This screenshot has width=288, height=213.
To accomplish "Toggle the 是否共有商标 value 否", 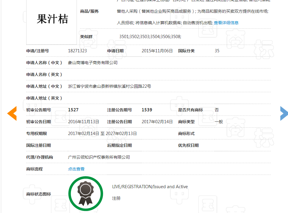I will tap(217, 110).
